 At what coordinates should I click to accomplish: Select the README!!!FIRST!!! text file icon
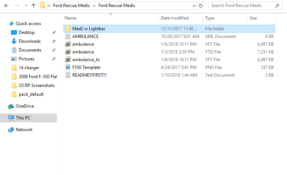click(x=68, y=75)
